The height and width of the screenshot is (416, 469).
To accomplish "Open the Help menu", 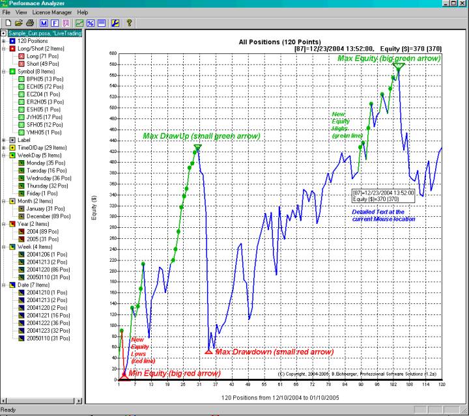I will 83,12.
